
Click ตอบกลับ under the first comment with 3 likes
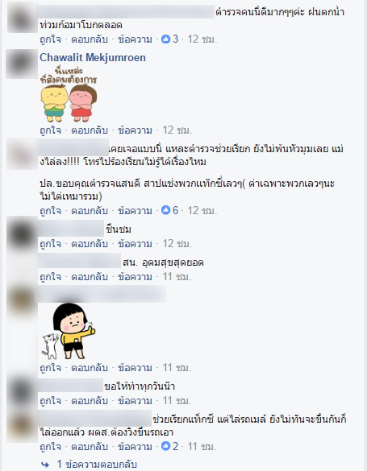coord(90,39)
